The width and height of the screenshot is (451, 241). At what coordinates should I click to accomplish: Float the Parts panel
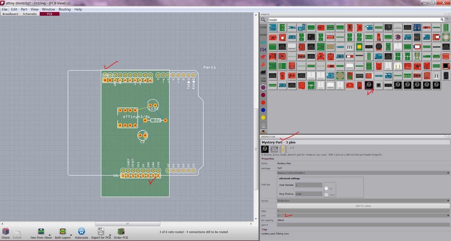(x=446, y=14)
